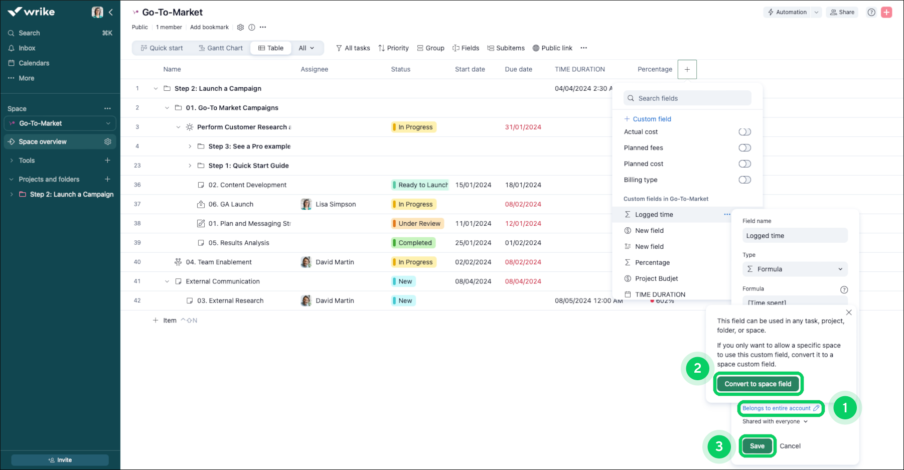This screenshot has height=470, width=904.
Task: Collapse the sidebar with the arrow icon
Action: (x=111, y=12)
